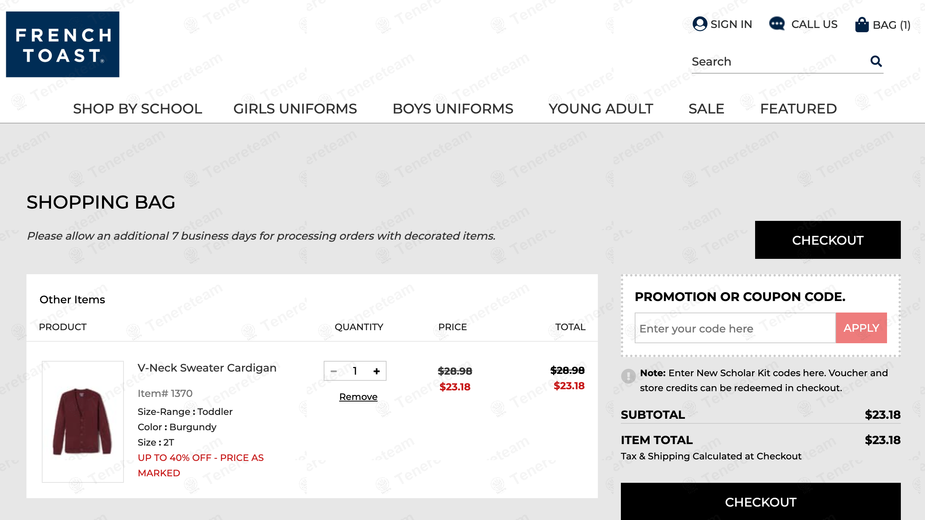The height and width of the screenshot is (520, 925).
Task: Increase cardigan quantity with plus button
Action: 377,371
